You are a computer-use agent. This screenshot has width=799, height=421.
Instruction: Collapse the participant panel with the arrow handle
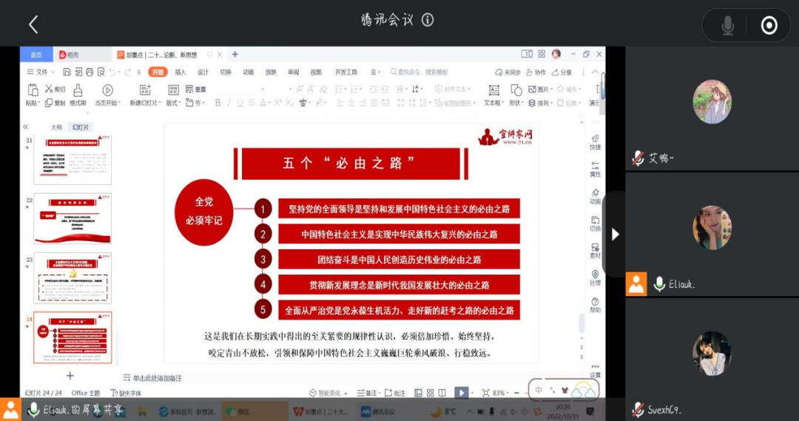(x=615, y=235)
